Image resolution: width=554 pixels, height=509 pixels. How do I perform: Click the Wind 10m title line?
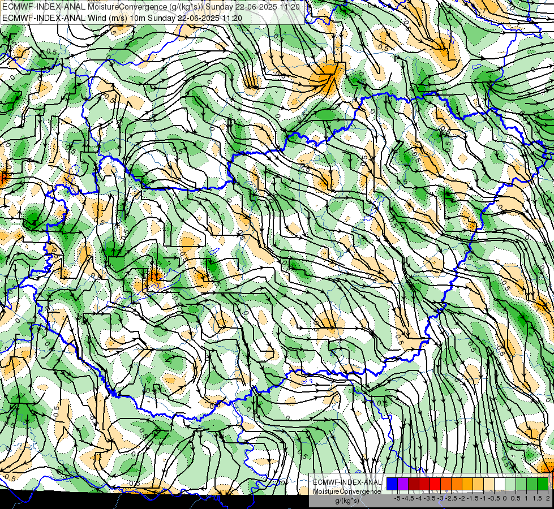[x=122, y=18]
